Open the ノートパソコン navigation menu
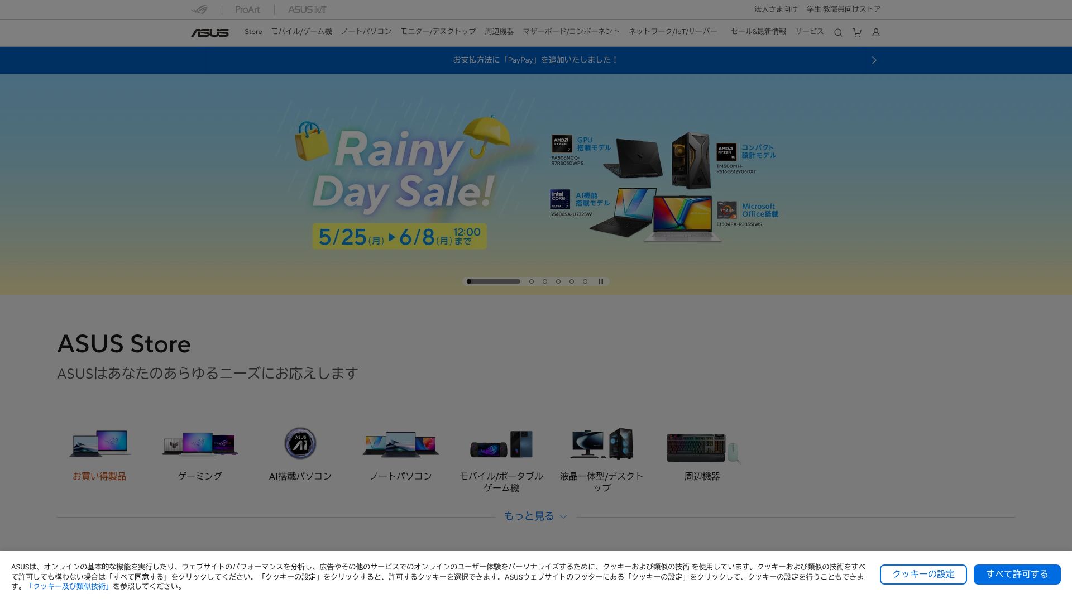Screen dimensions: 1072x603 (x=366, y=32)
